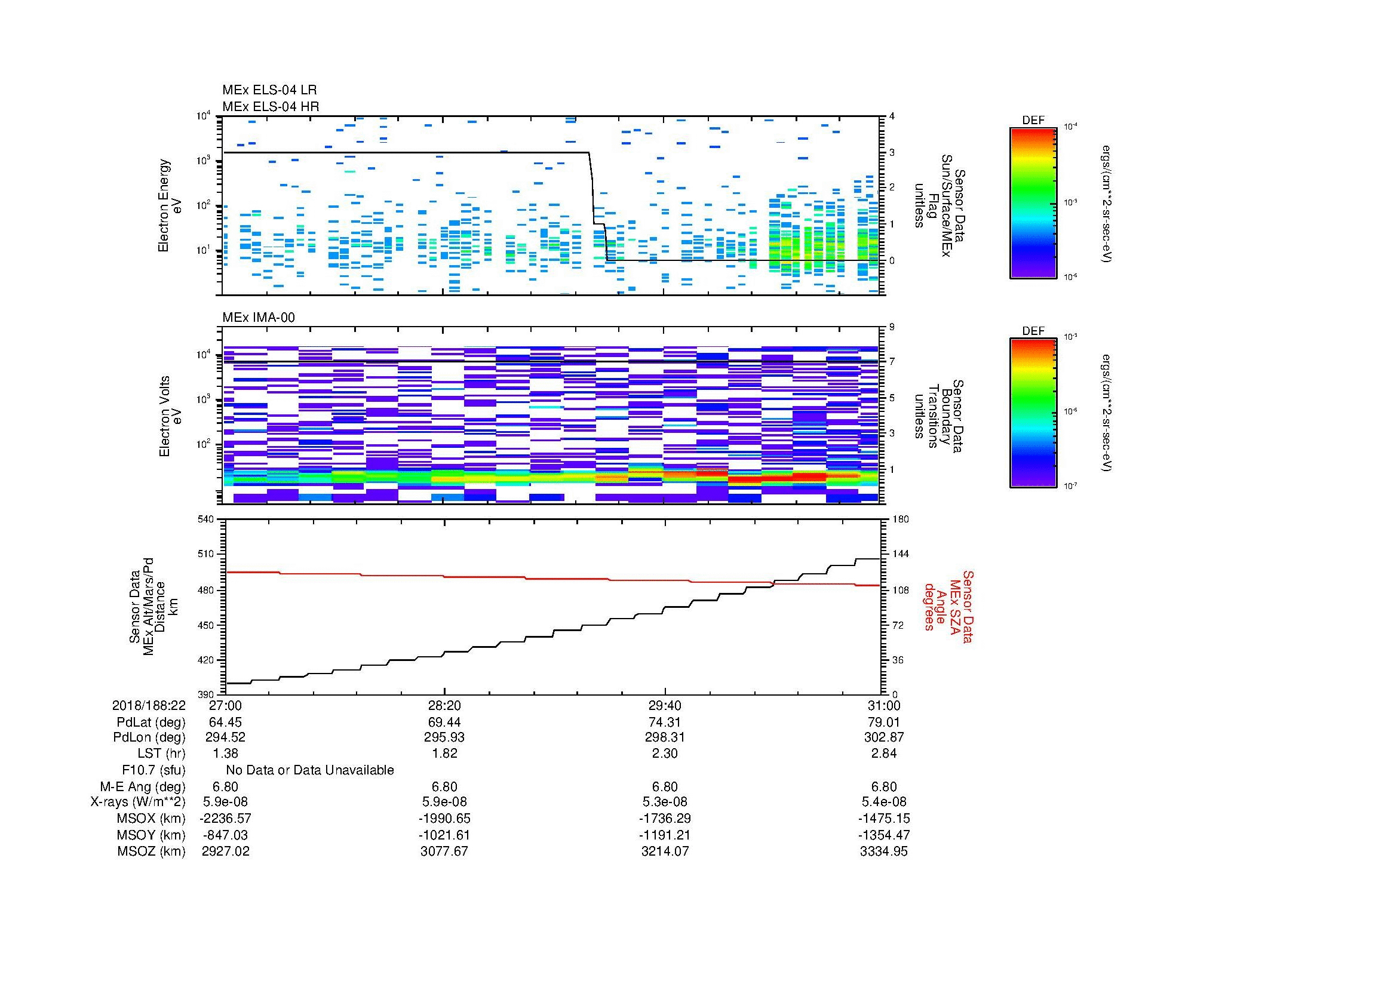
Task: Click the '27:00' time tick label
Action: tap(225, 705)
